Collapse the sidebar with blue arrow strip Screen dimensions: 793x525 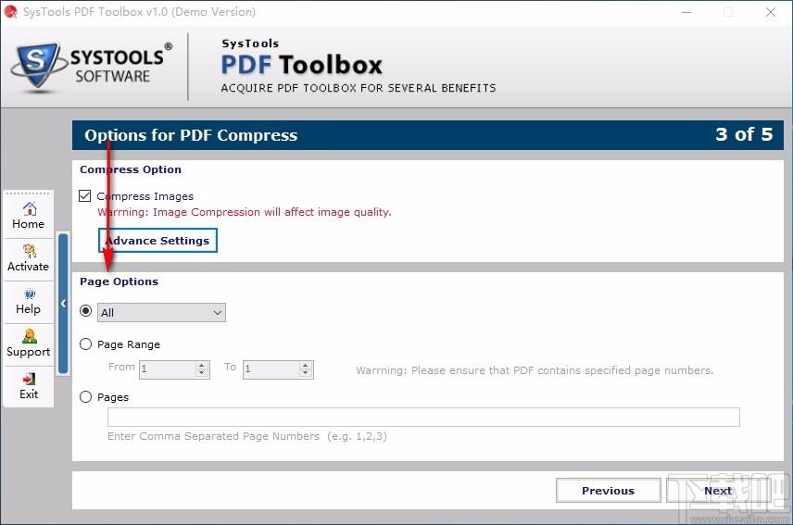click(63, 303)
